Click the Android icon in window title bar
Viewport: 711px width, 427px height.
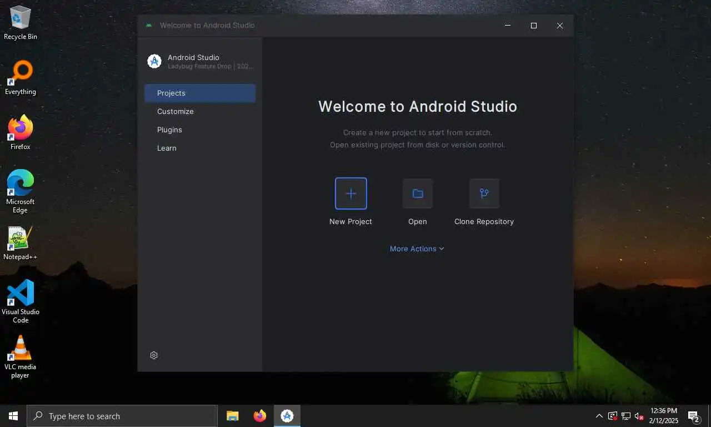[149, 26]
